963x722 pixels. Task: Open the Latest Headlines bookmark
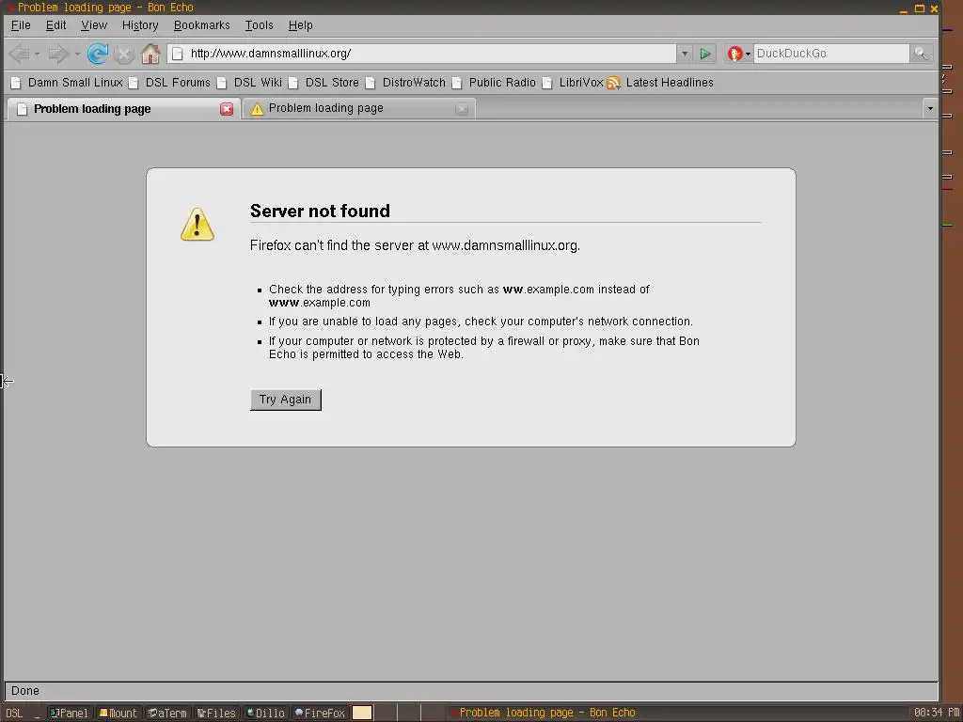660,83
